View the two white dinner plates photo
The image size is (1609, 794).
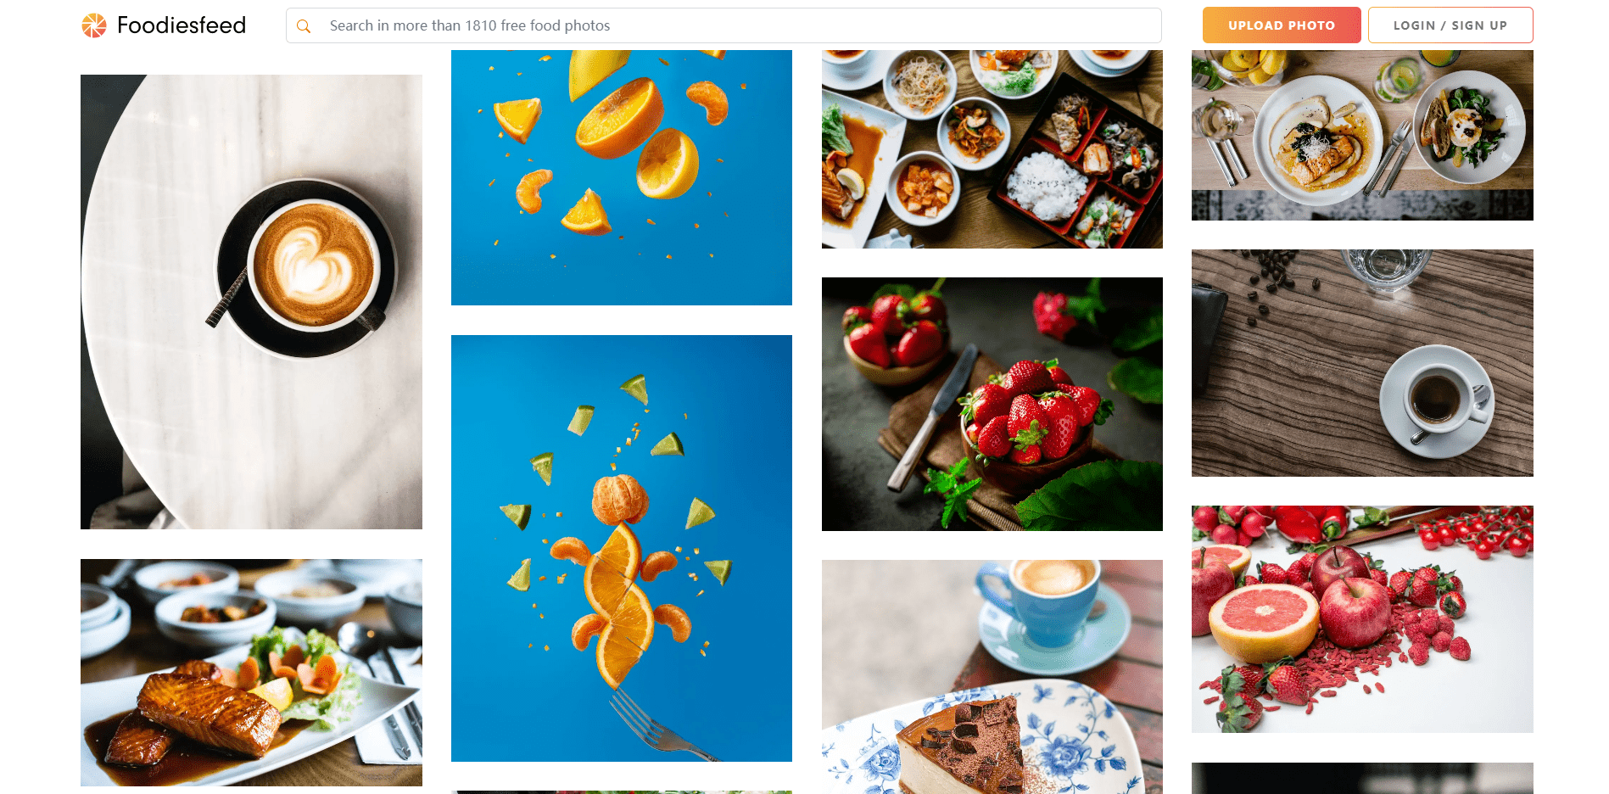1362,135
